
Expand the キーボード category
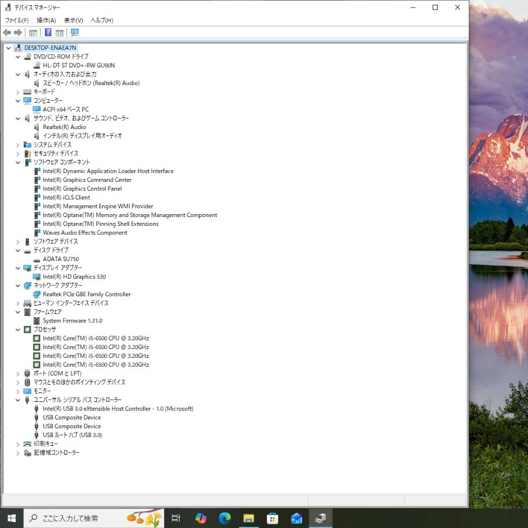[x=18, y=92]
